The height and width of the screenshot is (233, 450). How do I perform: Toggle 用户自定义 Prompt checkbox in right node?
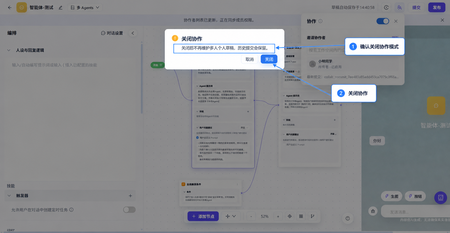point(284,145)
